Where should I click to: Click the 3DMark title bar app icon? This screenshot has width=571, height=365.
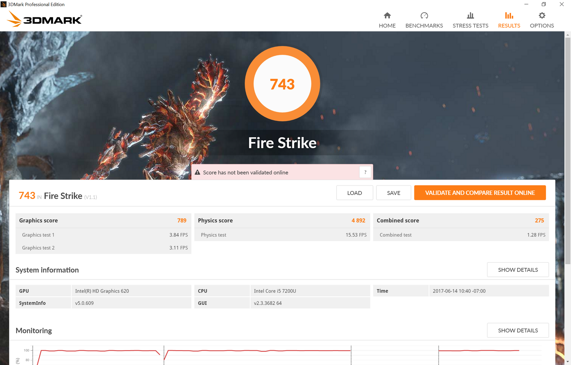coord(3,4)
